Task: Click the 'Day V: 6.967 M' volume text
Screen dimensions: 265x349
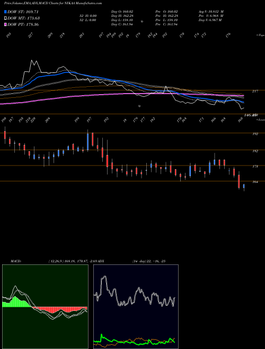Action: tap(210, 20)
